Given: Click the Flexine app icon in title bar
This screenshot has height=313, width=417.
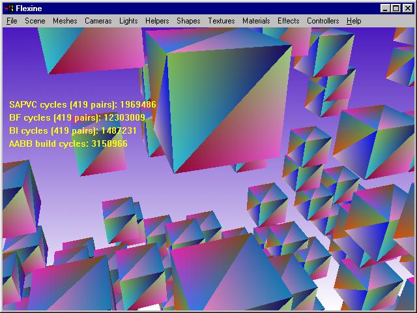Looking at the screenshot, I should point(8,8).
